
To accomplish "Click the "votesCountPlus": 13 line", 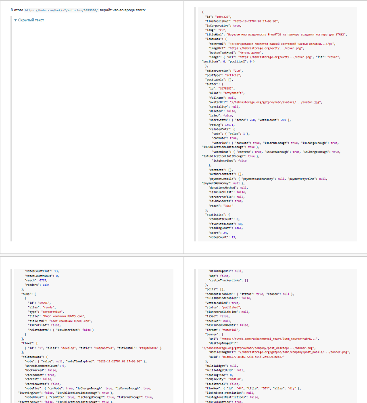I will (x=42, y=271).
